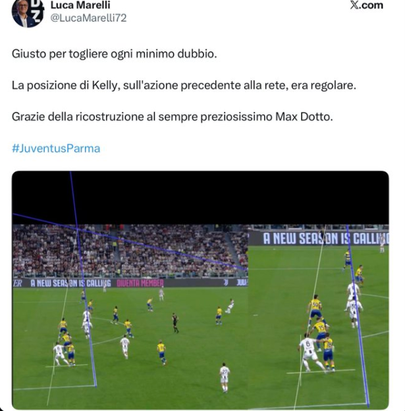Click the A NEW SEASON IS CALLING board in the left panel
405x411 pixels.
point(71,283)
